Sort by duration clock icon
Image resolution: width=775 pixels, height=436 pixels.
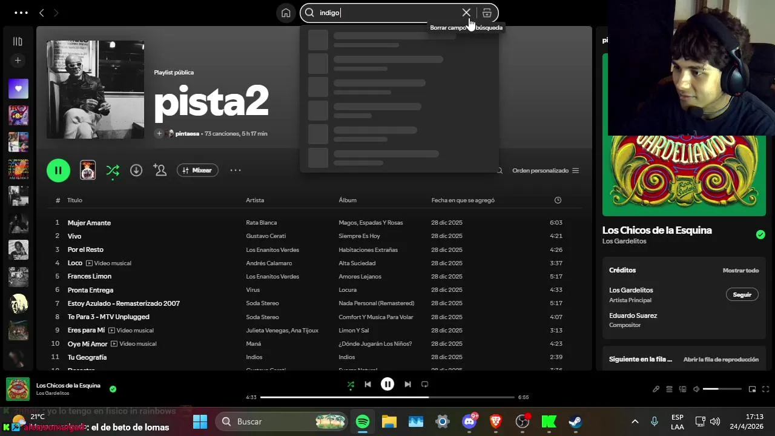coord(558,200)
